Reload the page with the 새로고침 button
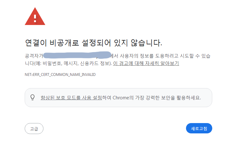The image size is (236, 154). pos(199,128)
